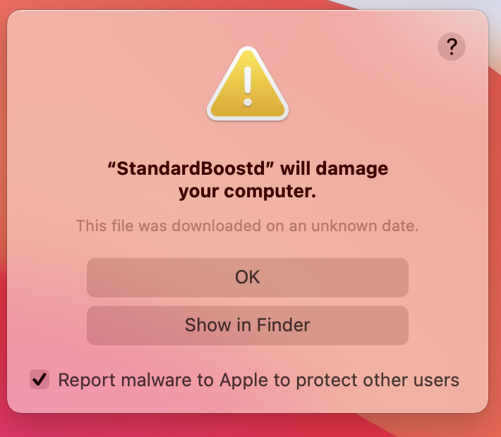Click the word 'StandardBoostd' in the title
The width and height of the screenshot is (501, 437).
[x=191, y=168]
